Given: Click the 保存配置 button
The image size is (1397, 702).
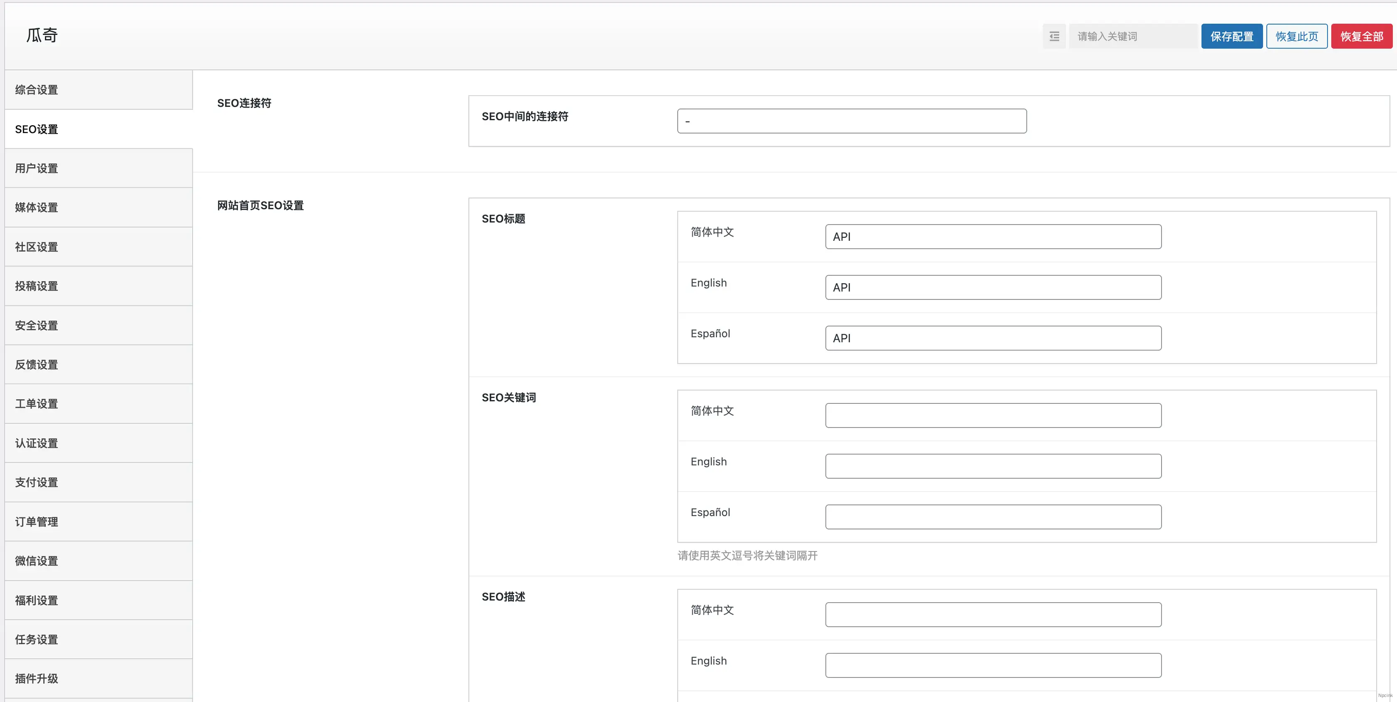Looking at the screenshot, I should click(x=1231, y=36).
